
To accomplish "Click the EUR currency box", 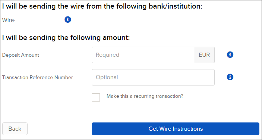I will [x=204, y=55].
